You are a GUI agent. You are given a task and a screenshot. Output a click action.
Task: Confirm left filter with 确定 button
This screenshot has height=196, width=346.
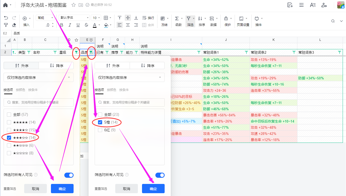pos(62,189)
